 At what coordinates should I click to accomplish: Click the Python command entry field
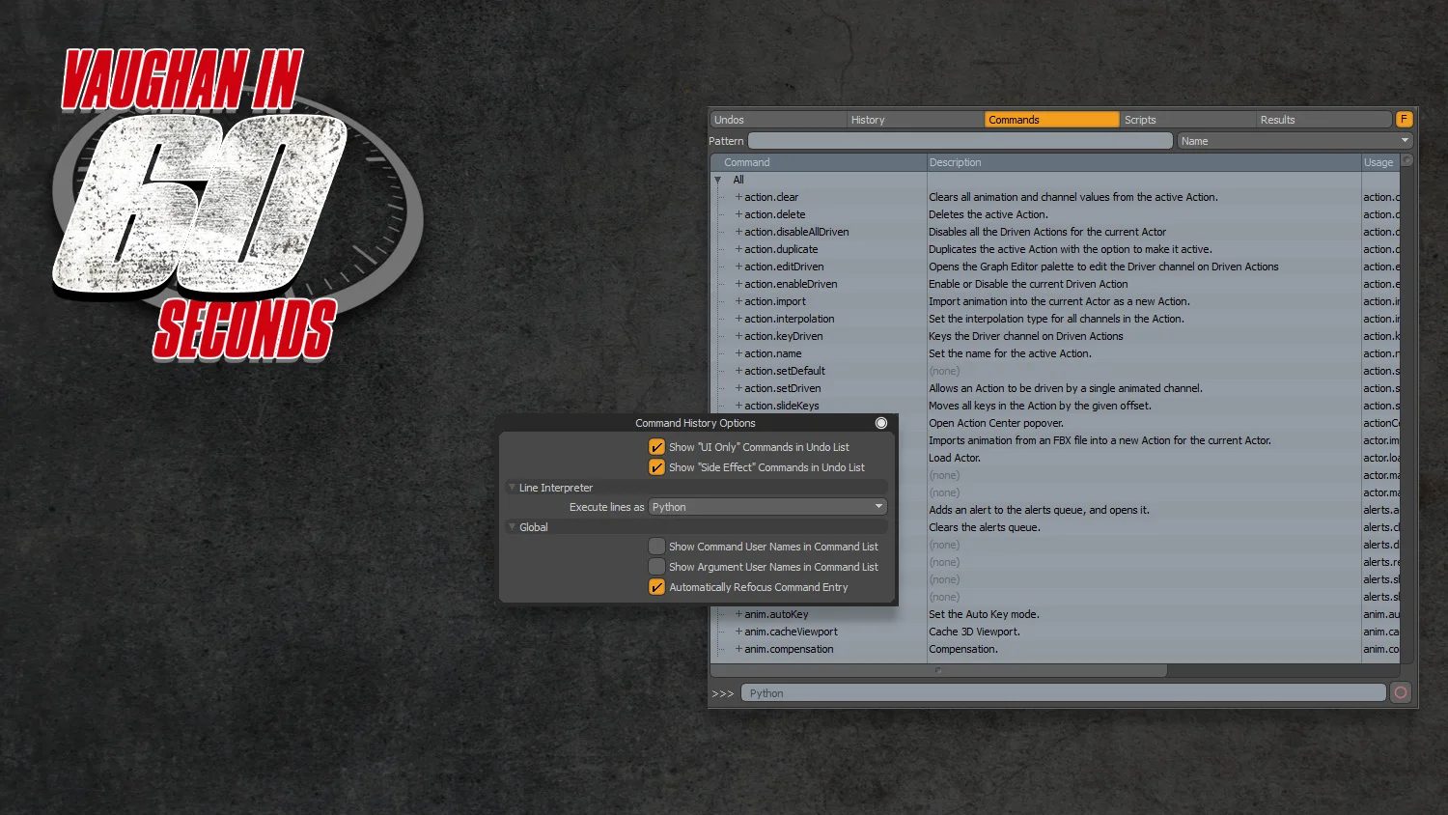point(1063,693)
